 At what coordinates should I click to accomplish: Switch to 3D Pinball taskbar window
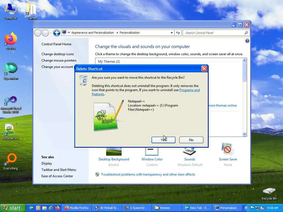tap(107, 208)
